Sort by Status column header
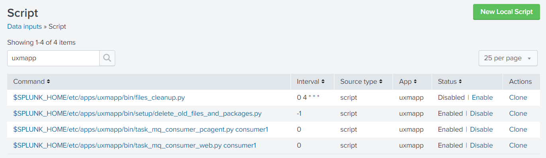Screen dimensions: 546x158 coord(450,82)
